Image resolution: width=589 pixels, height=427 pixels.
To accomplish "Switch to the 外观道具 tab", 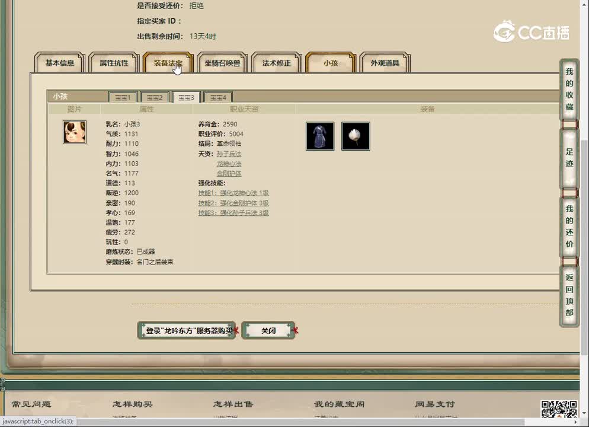I will point(384,62).
